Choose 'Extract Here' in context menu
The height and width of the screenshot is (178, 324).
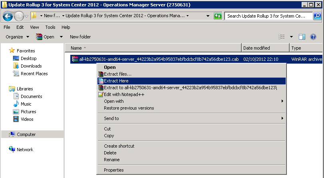click(191, 81)
